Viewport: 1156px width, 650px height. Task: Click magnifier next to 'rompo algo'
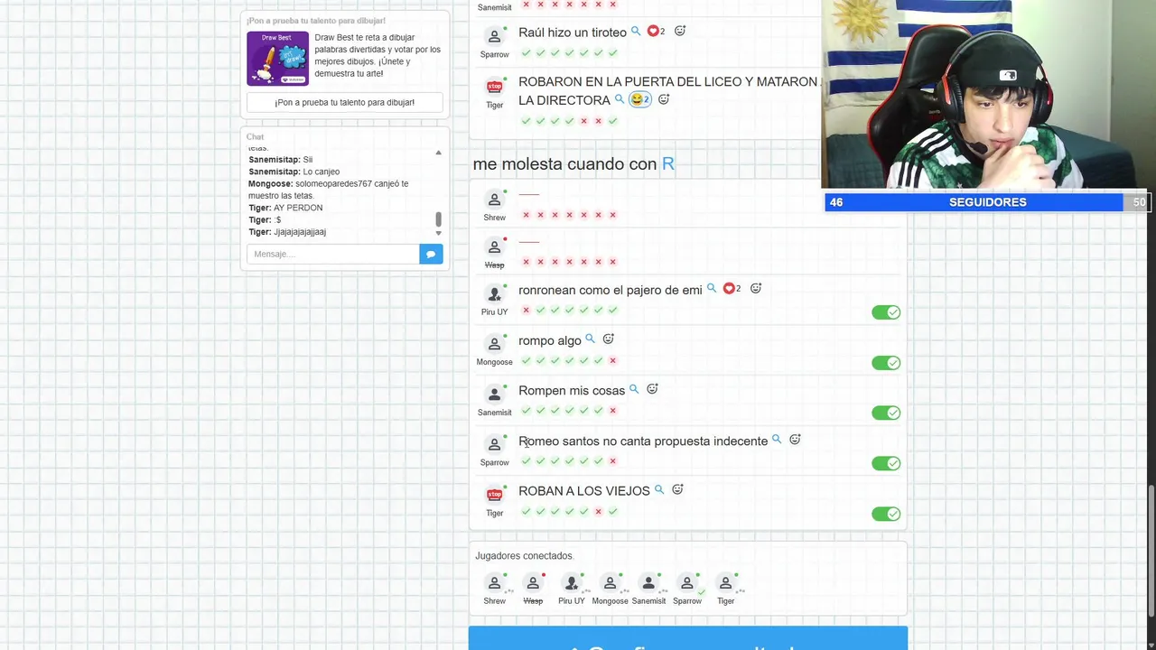[591, 339]
